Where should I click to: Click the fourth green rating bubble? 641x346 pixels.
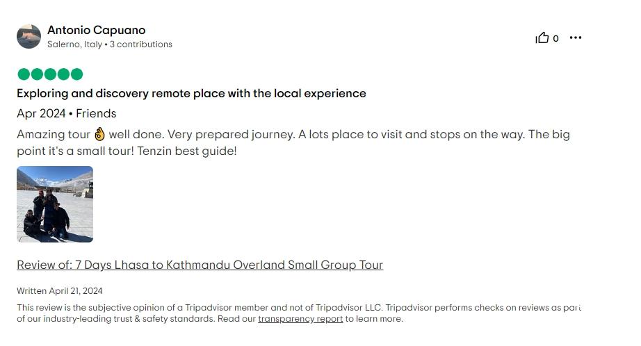63,74
